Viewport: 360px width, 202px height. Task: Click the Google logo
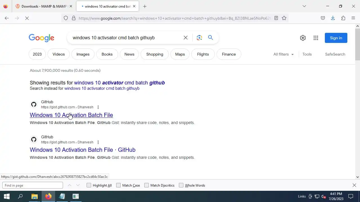click(x=41, y=38)
